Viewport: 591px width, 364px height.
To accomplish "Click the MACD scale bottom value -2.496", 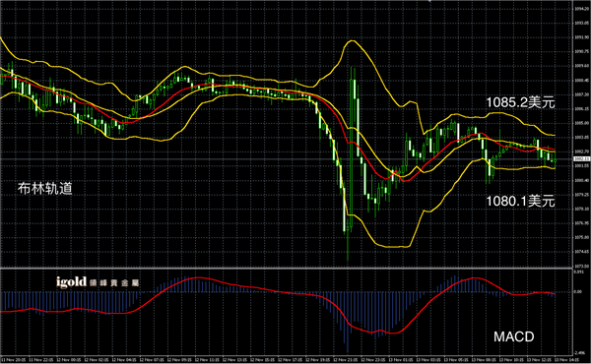I will (x=579, y=353).
